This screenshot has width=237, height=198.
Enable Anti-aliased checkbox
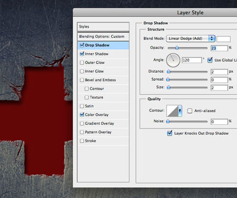(190, 111)
